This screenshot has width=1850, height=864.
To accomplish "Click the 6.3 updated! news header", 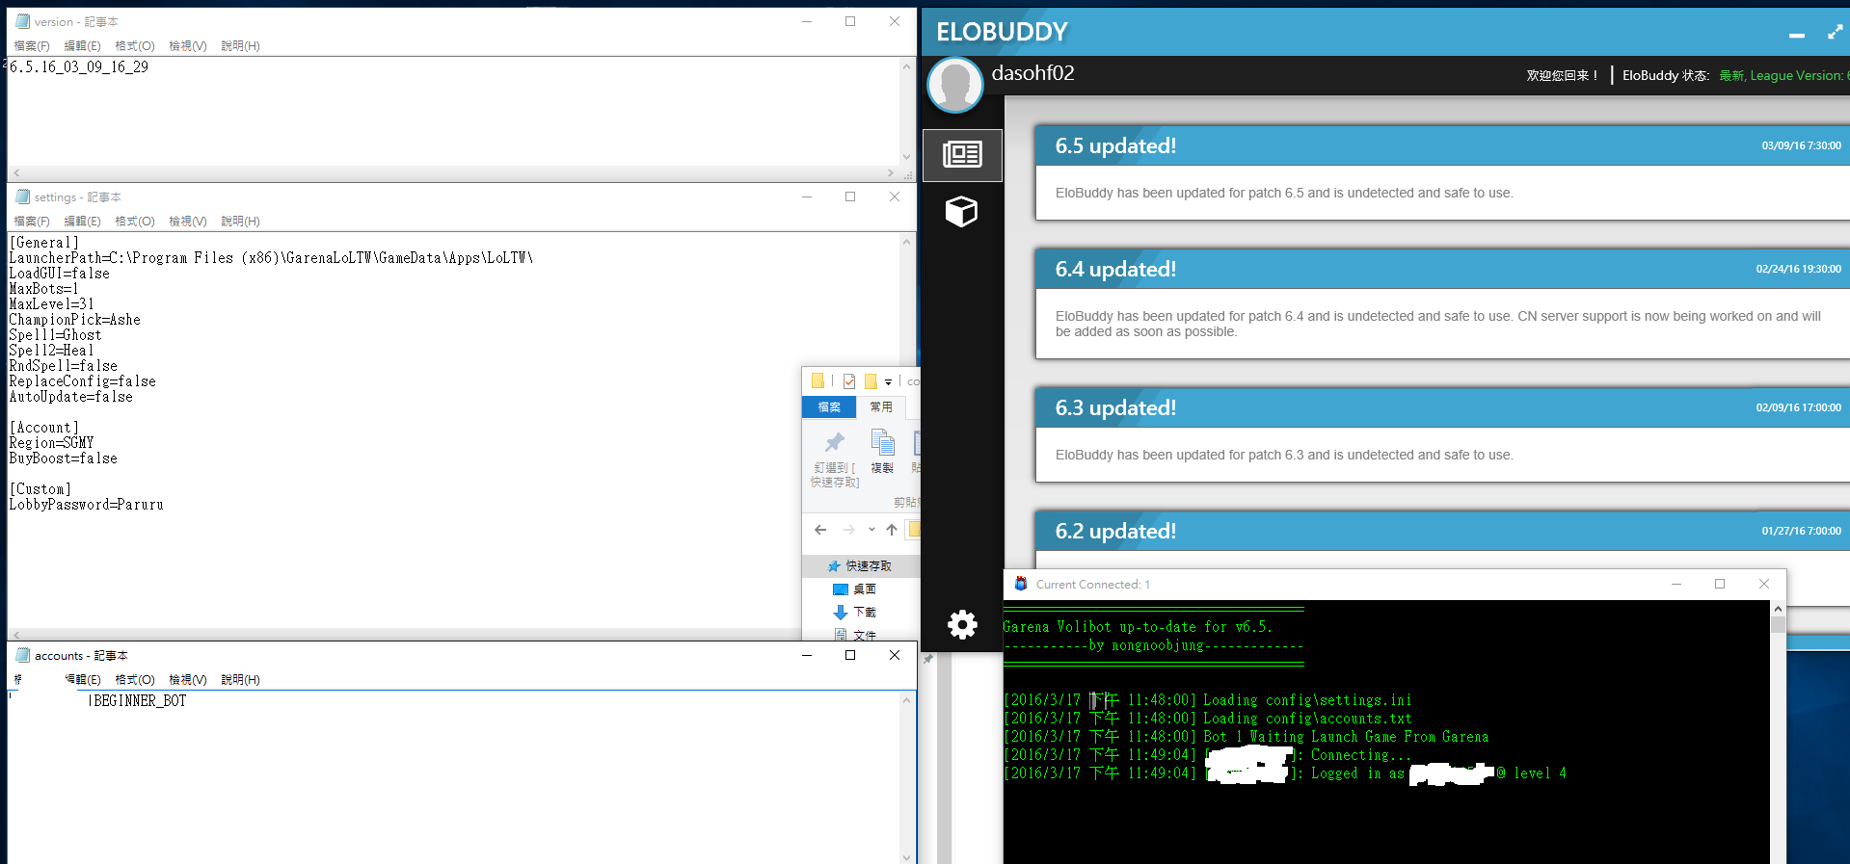I will [1443, 407].
